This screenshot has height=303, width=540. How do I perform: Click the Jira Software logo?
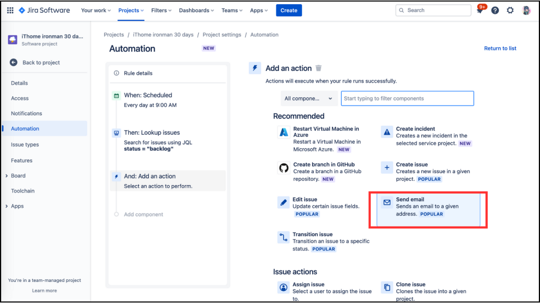click(x=44, y=11)
